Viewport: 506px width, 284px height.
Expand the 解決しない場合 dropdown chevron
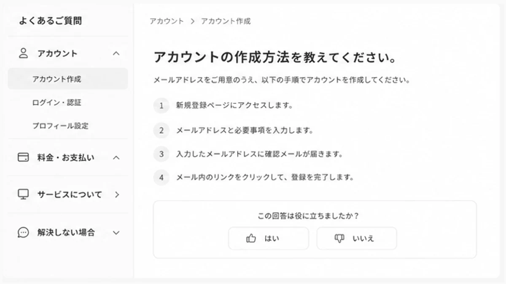click(116, 233)
